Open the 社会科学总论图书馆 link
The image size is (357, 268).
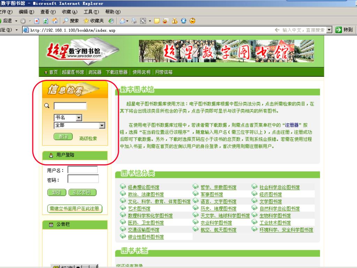pos(279,187)
